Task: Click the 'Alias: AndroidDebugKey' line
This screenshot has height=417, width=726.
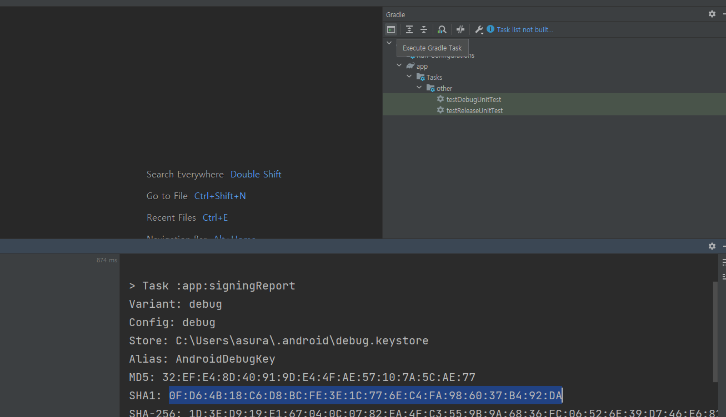Action: click(202, 359)
